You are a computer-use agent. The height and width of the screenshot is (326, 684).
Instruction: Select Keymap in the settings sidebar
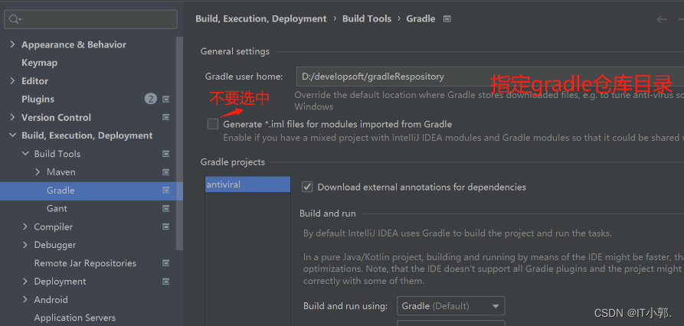[39, 63]
